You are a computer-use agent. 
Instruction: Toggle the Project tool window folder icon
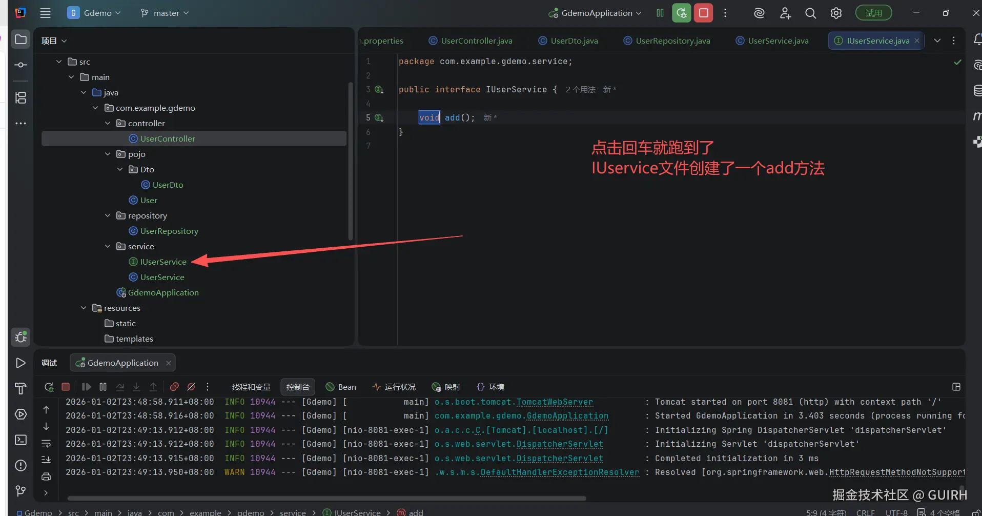(x=21, y=39)
